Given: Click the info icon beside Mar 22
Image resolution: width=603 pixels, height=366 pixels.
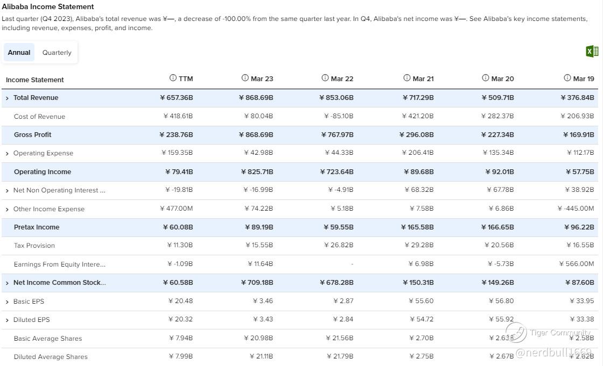Looking at the screenshot, I should [x=325, y=78].
